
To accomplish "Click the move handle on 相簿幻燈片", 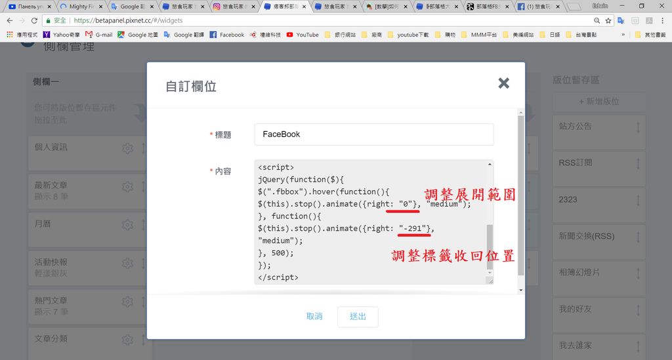I will pyautogui.click(x=638, y=273).
